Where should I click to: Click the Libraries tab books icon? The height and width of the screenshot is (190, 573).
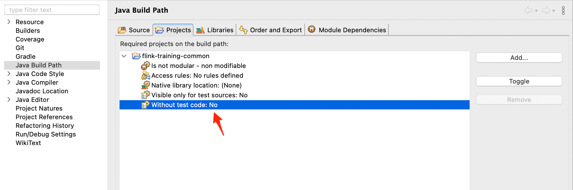pyautogui.click(x=200, y=30)
